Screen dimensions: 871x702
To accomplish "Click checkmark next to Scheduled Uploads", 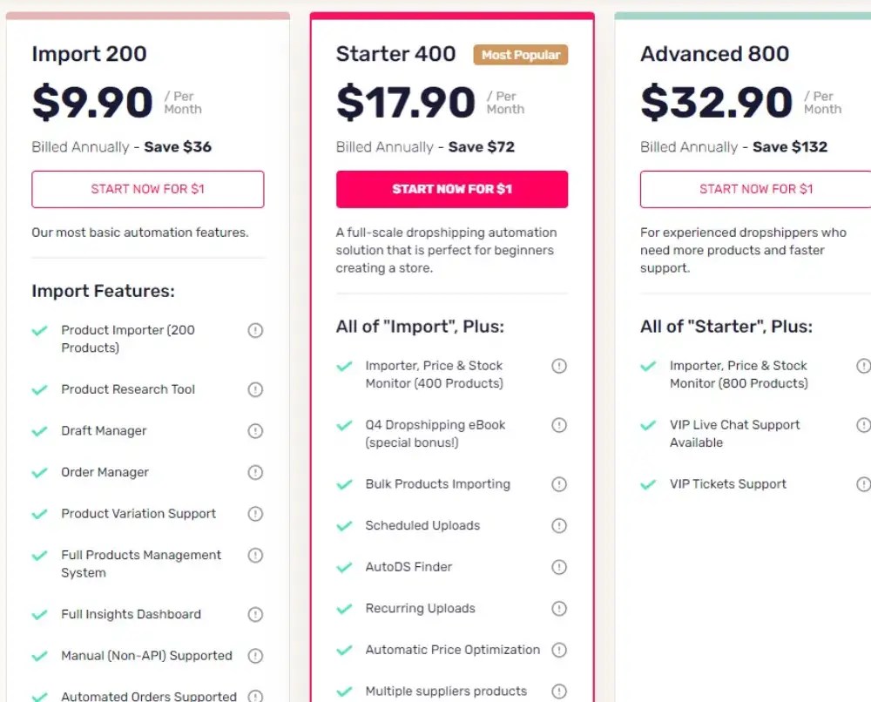I will (x=344, y=526).
